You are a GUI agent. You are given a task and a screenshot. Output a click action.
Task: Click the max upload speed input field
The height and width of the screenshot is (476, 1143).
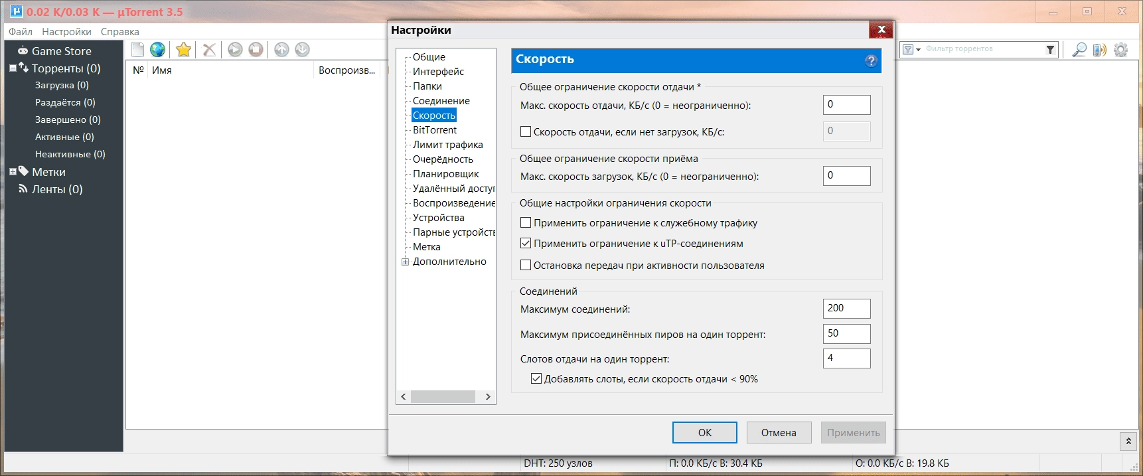coord(847,104)
